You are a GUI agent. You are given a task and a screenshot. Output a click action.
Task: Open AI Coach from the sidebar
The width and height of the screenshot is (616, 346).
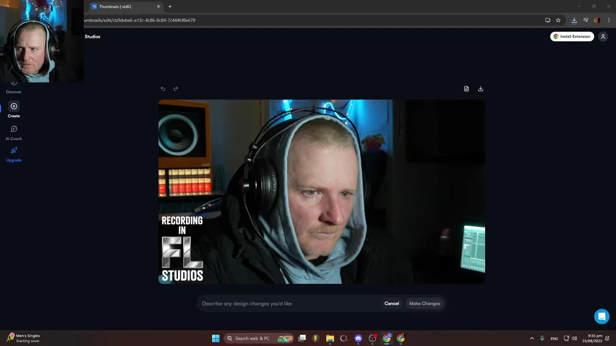[x=14, y=133]
